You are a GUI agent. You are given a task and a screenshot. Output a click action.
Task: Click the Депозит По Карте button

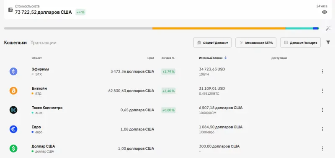300,43
